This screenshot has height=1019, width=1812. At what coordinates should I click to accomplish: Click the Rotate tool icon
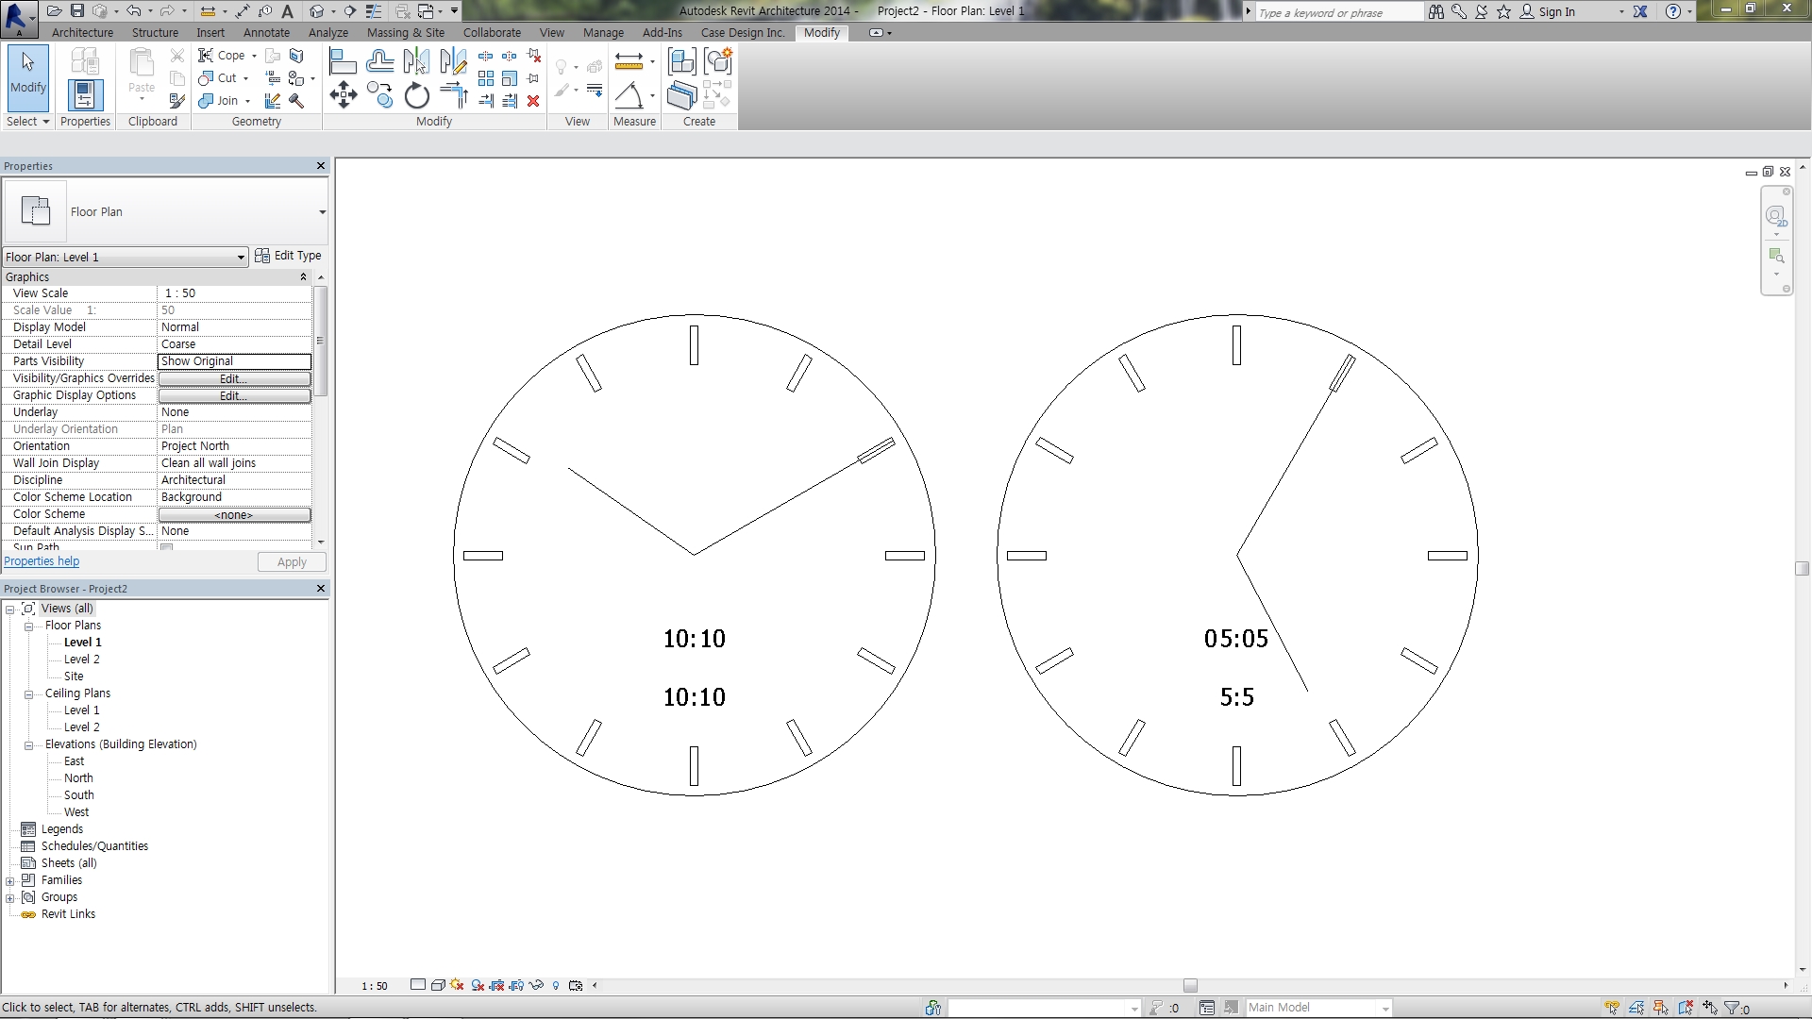click(x=416, y=95)
